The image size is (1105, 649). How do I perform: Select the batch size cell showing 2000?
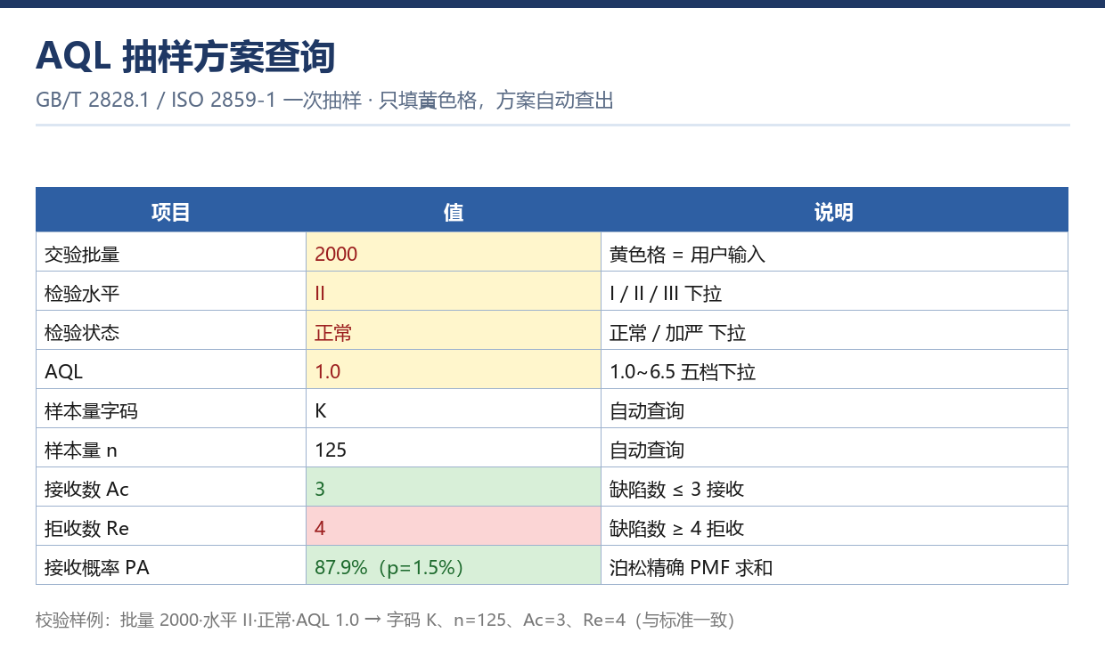[454, 252]
